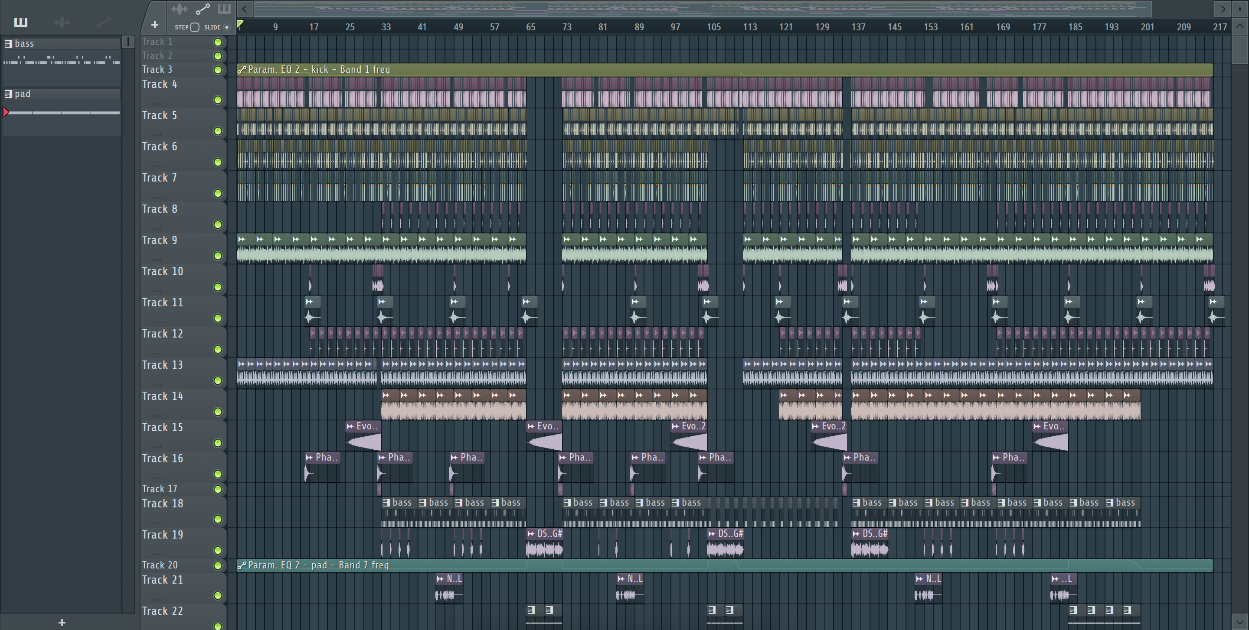Select the Track 10 header
1249x630 pixels.
click(x=183, y=279)
